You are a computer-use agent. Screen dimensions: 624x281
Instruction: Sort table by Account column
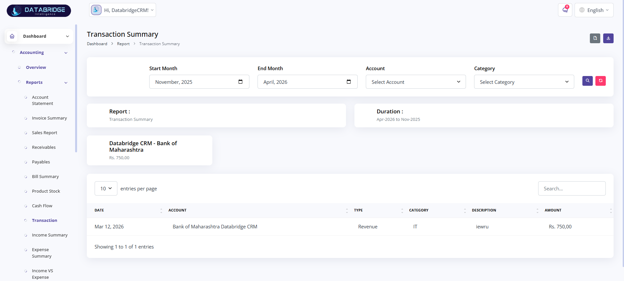click(x=347, y=211)
